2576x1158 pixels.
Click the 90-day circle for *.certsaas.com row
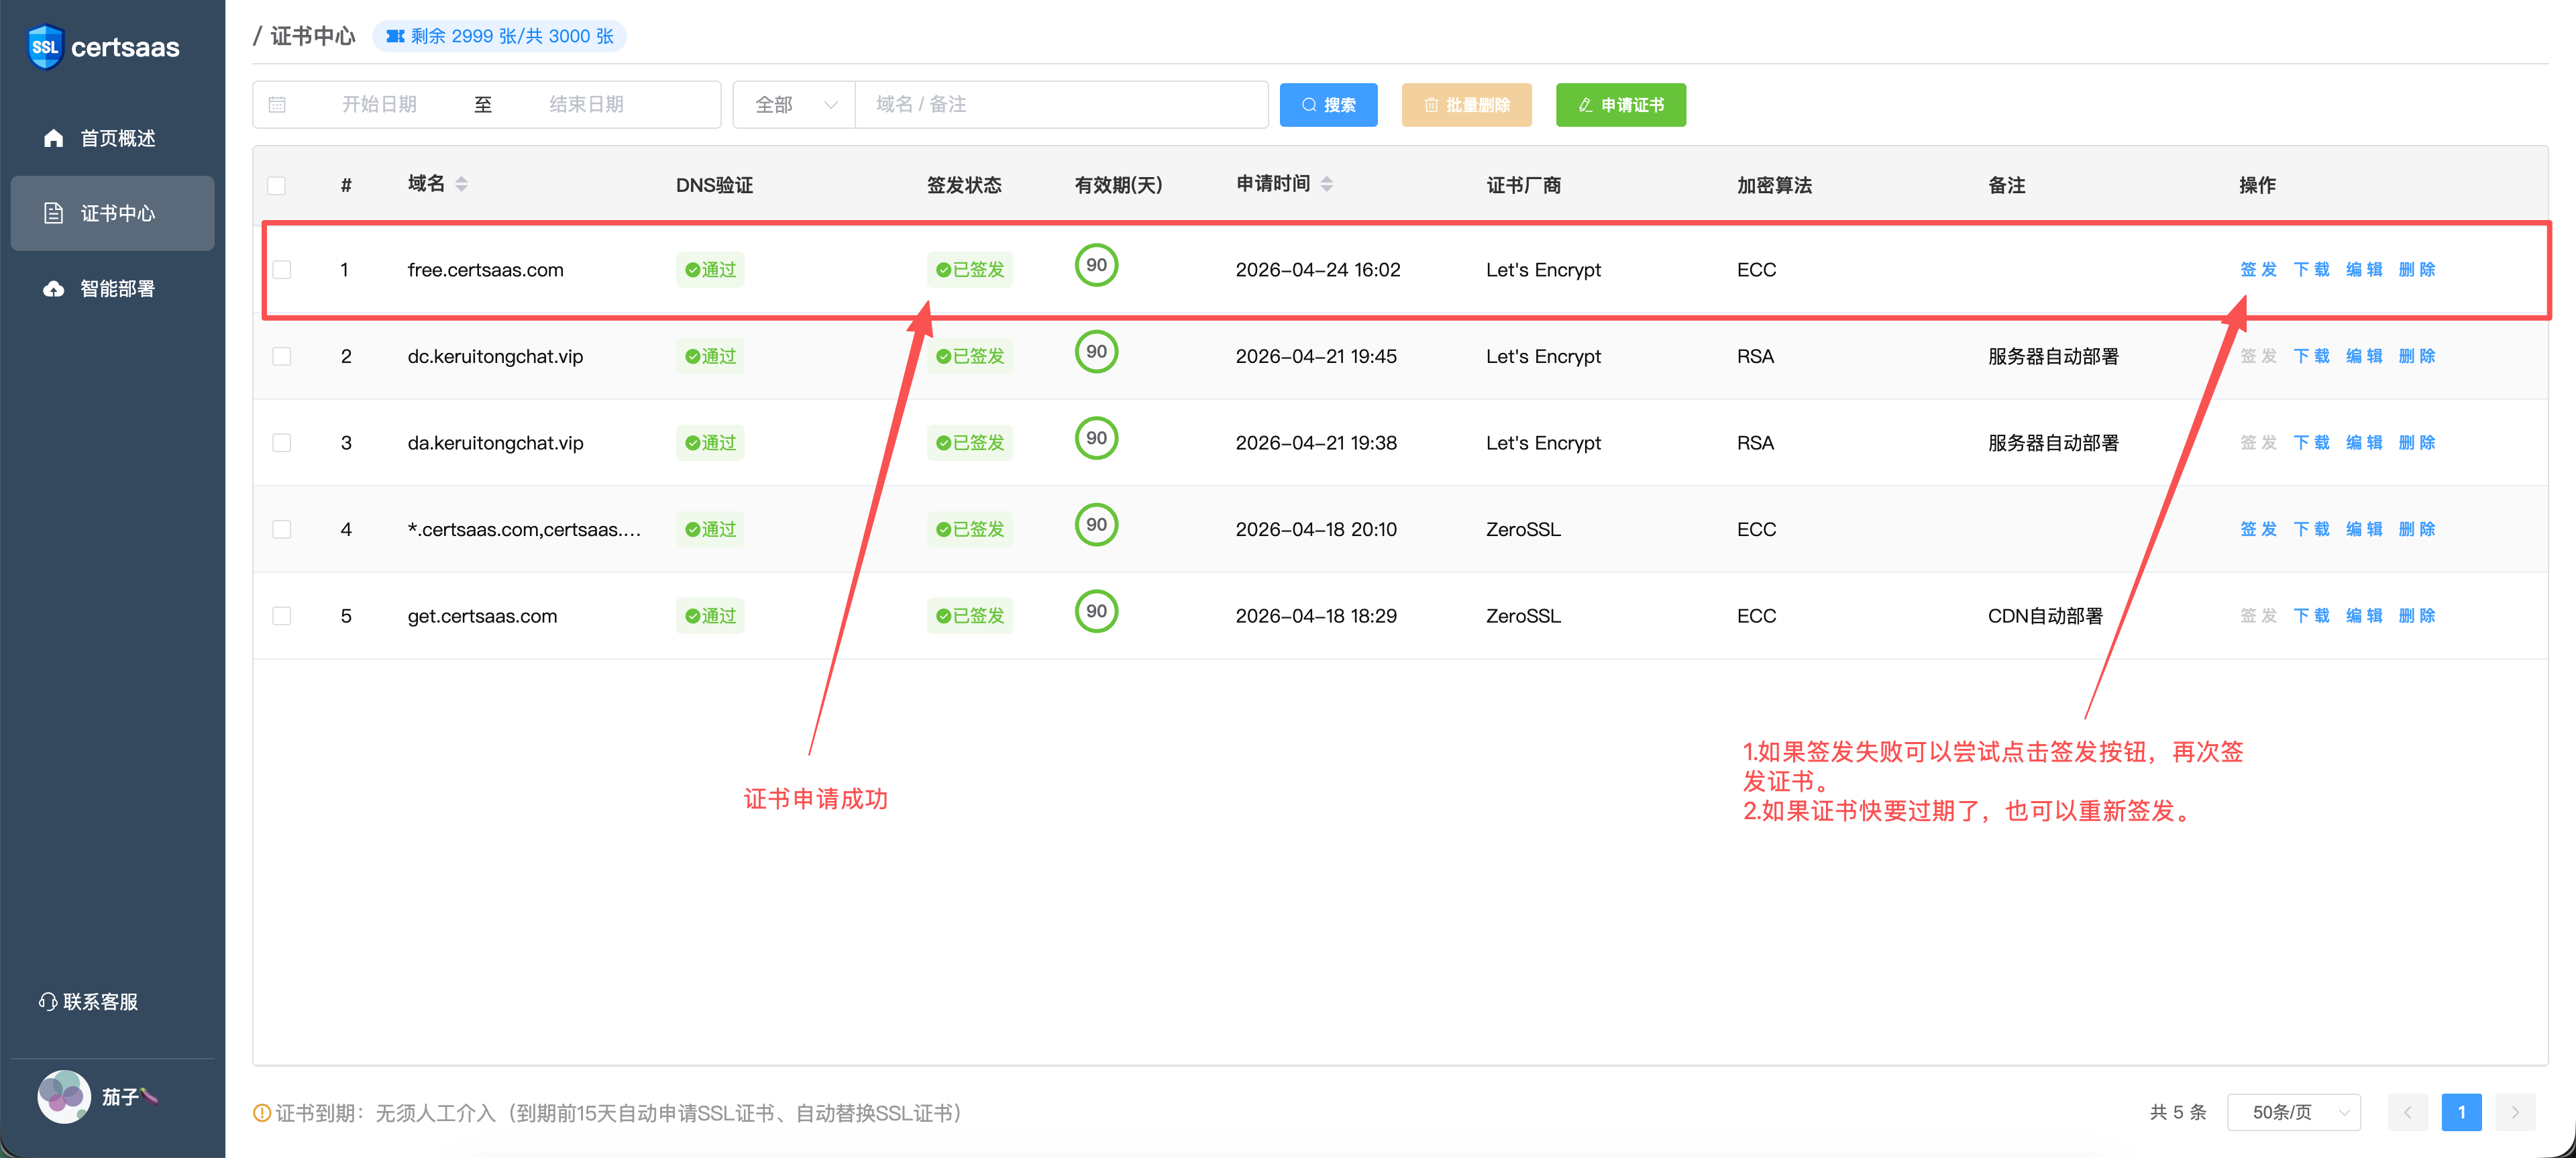tap(1096, 525)
